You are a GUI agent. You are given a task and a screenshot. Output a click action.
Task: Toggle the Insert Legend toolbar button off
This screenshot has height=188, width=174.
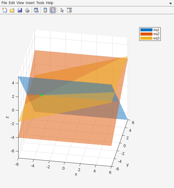pos(52,10)
